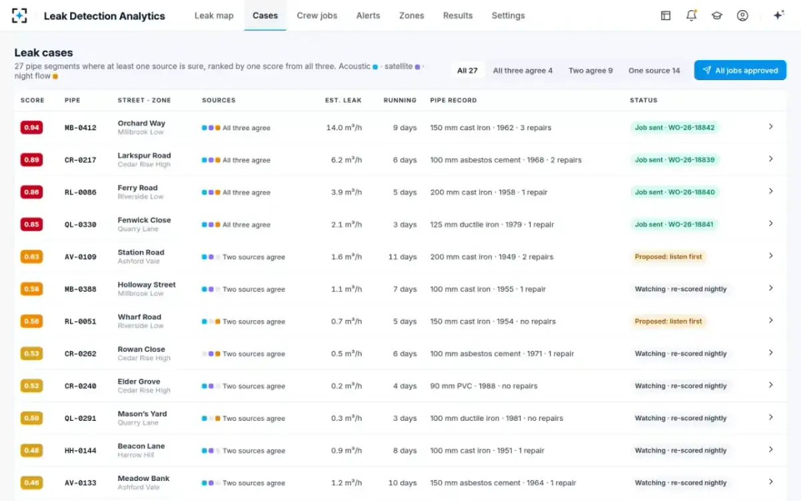
Task: Click the acoustic blue legend dot
Action: click(375, 67)
